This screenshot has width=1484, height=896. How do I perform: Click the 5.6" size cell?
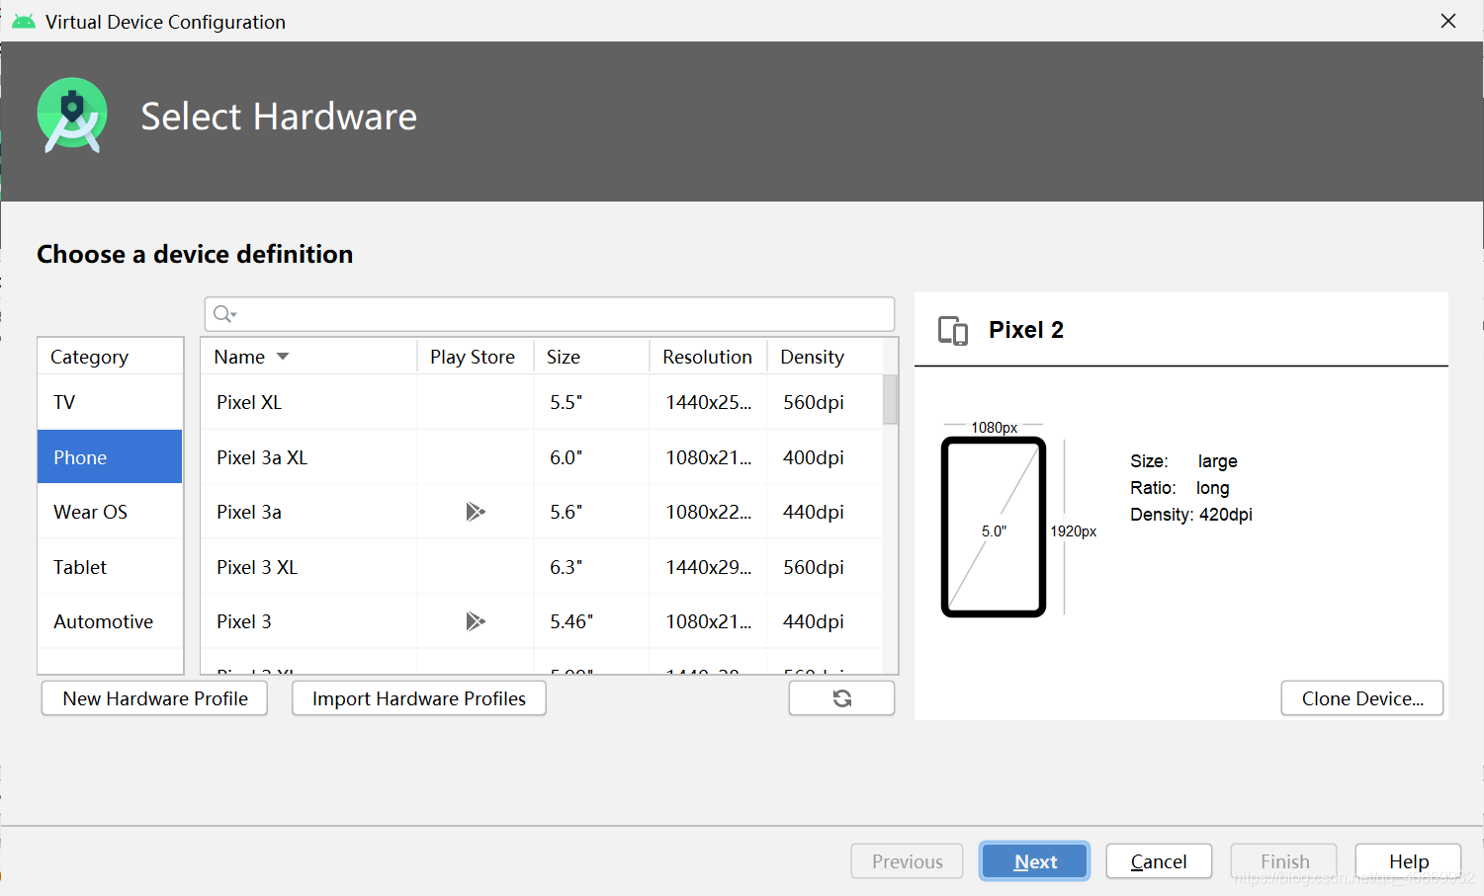[x=591, y=512]
